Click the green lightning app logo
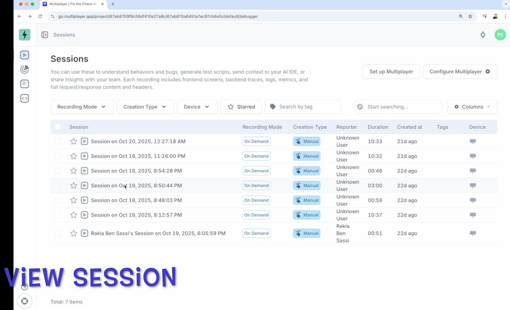The width and height of the screenshot is (510, 310). (24, 35)
